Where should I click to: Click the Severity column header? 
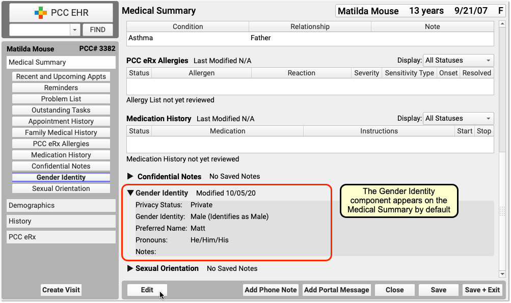click(367, 73)
